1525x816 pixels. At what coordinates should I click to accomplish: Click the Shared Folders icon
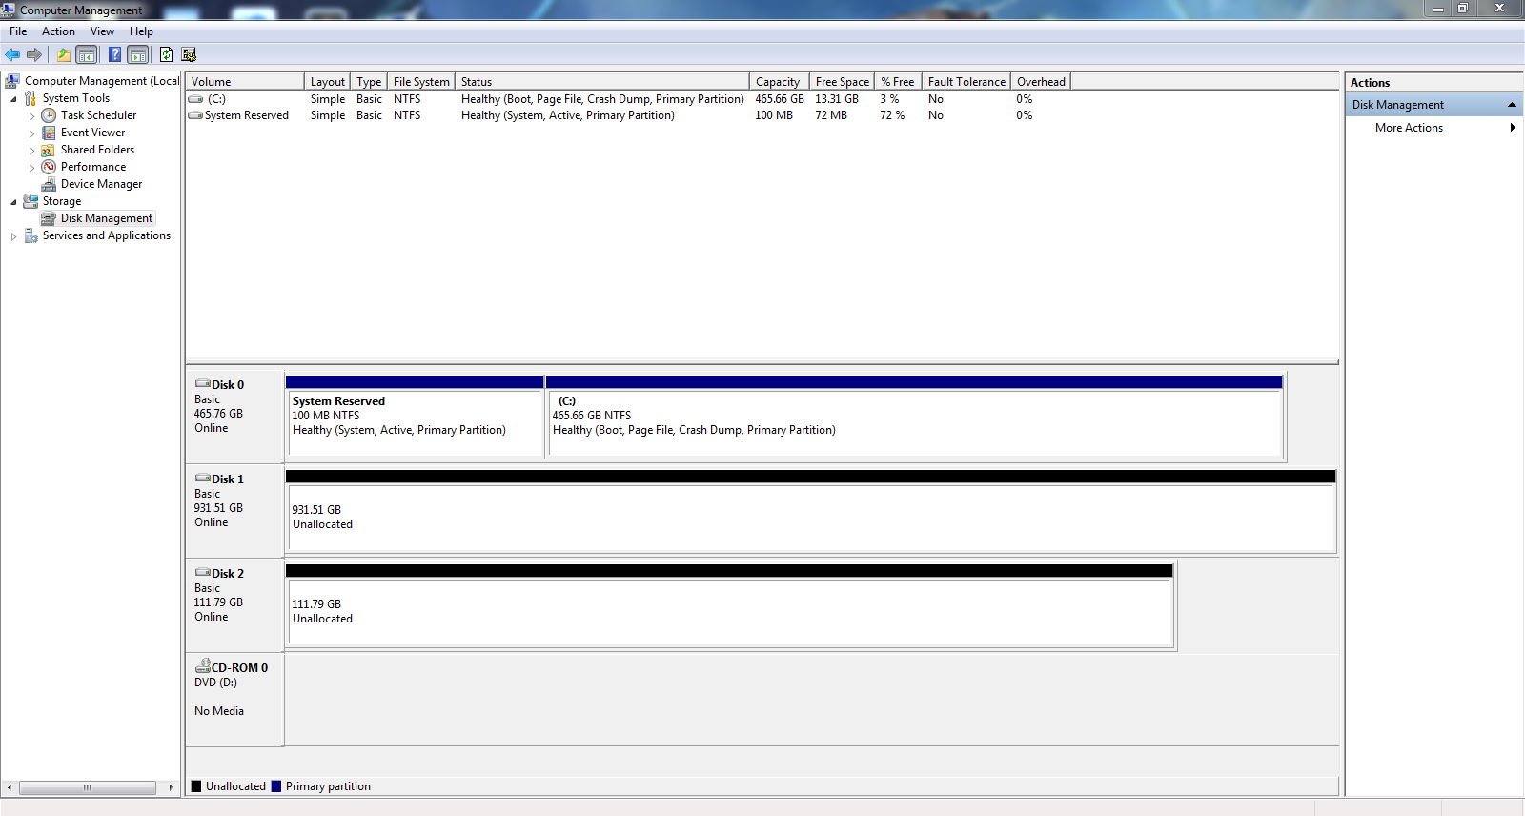[x=49, y=150]
